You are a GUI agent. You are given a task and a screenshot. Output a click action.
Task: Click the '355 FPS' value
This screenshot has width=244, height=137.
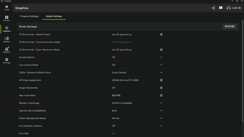click(x=116, y=95)
